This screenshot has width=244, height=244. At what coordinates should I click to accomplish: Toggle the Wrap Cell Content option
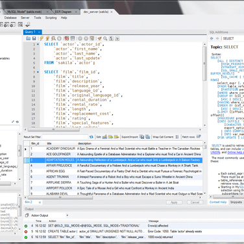click(177, 137)
